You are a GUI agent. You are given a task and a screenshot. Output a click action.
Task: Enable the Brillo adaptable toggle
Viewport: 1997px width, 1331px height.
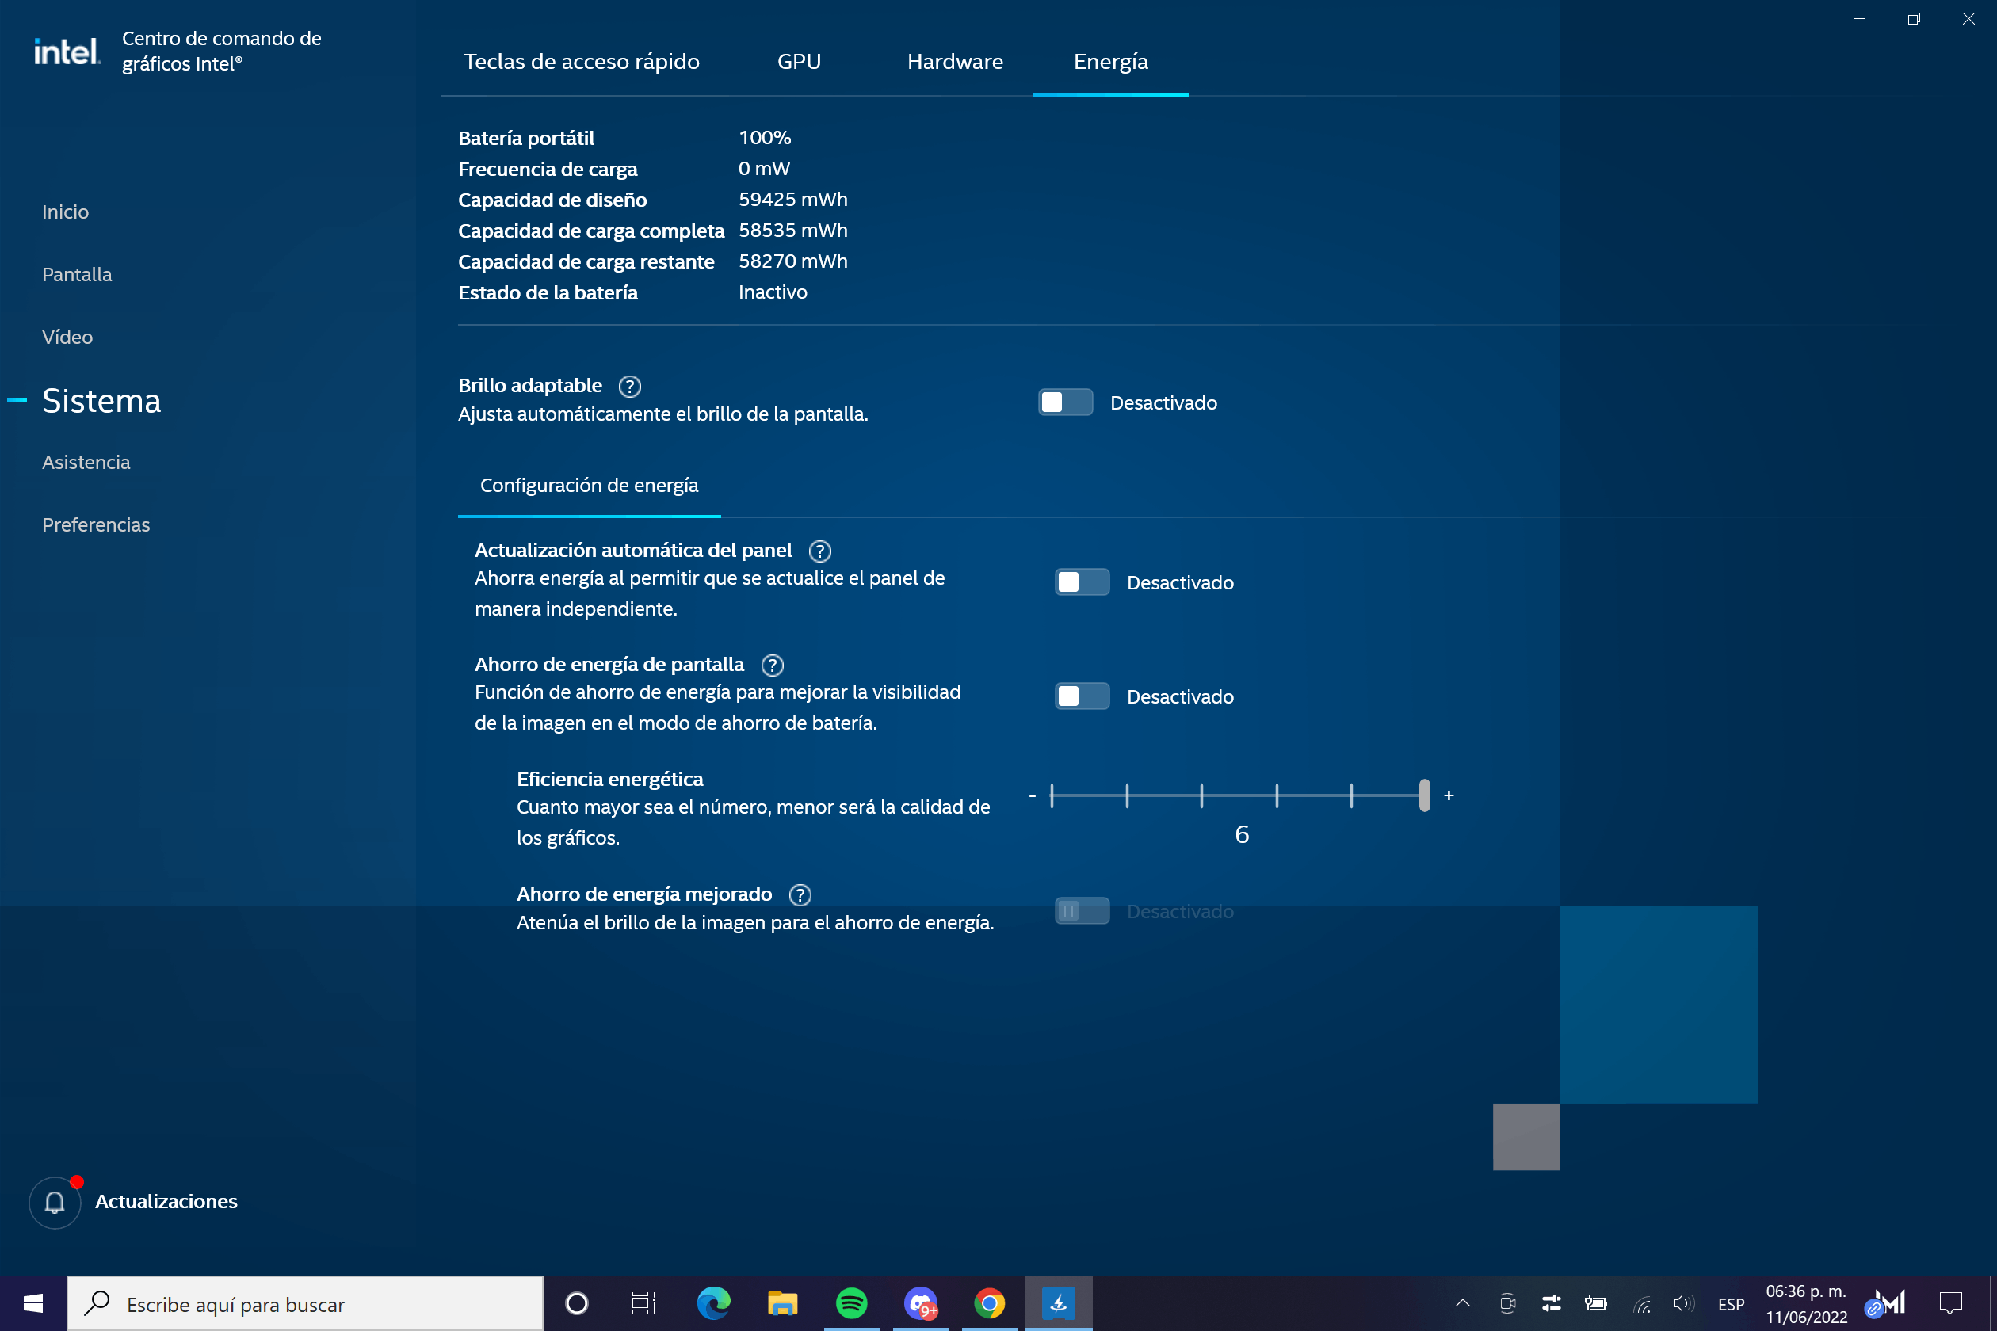point(1065,402)
